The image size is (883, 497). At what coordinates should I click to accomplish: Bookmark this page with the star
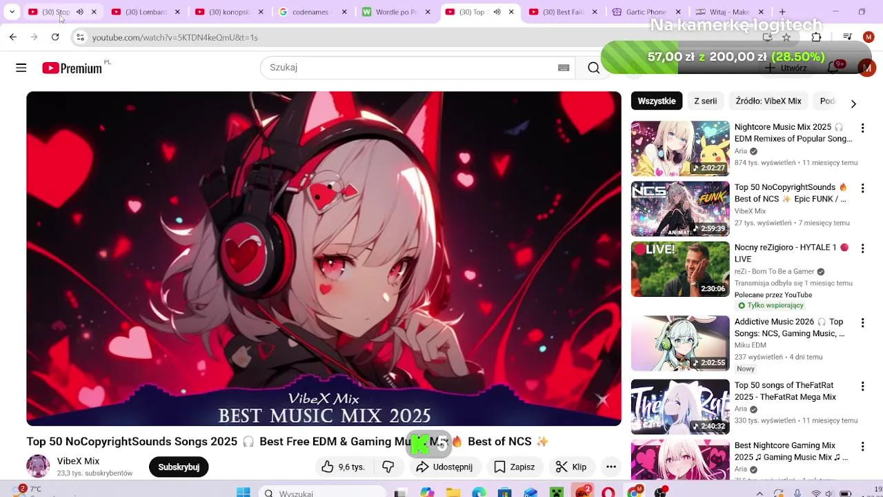coord(786,37)
